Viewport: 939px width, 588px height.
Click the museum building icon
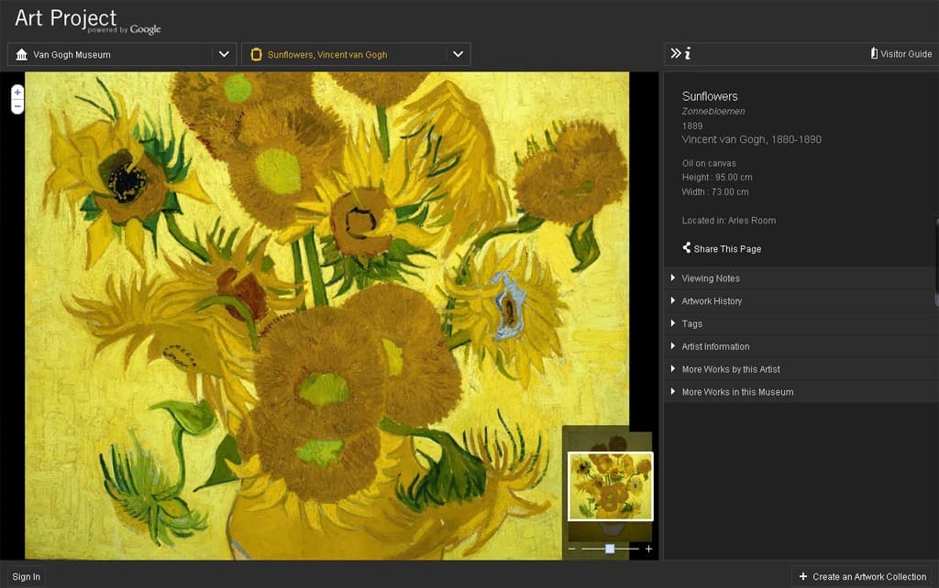tap(22, 54)
